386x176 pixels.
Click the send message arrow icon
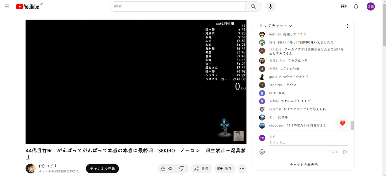pyautogui.click(x=345, y=152)
